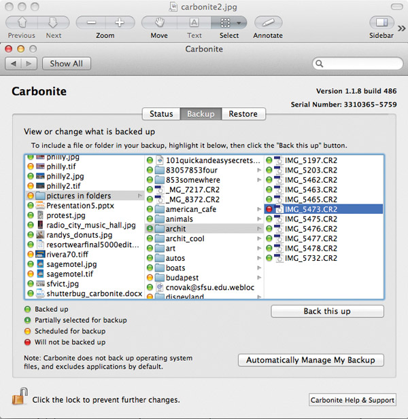
Task: Click Automatically Manage My Backup
Action: 311,360
